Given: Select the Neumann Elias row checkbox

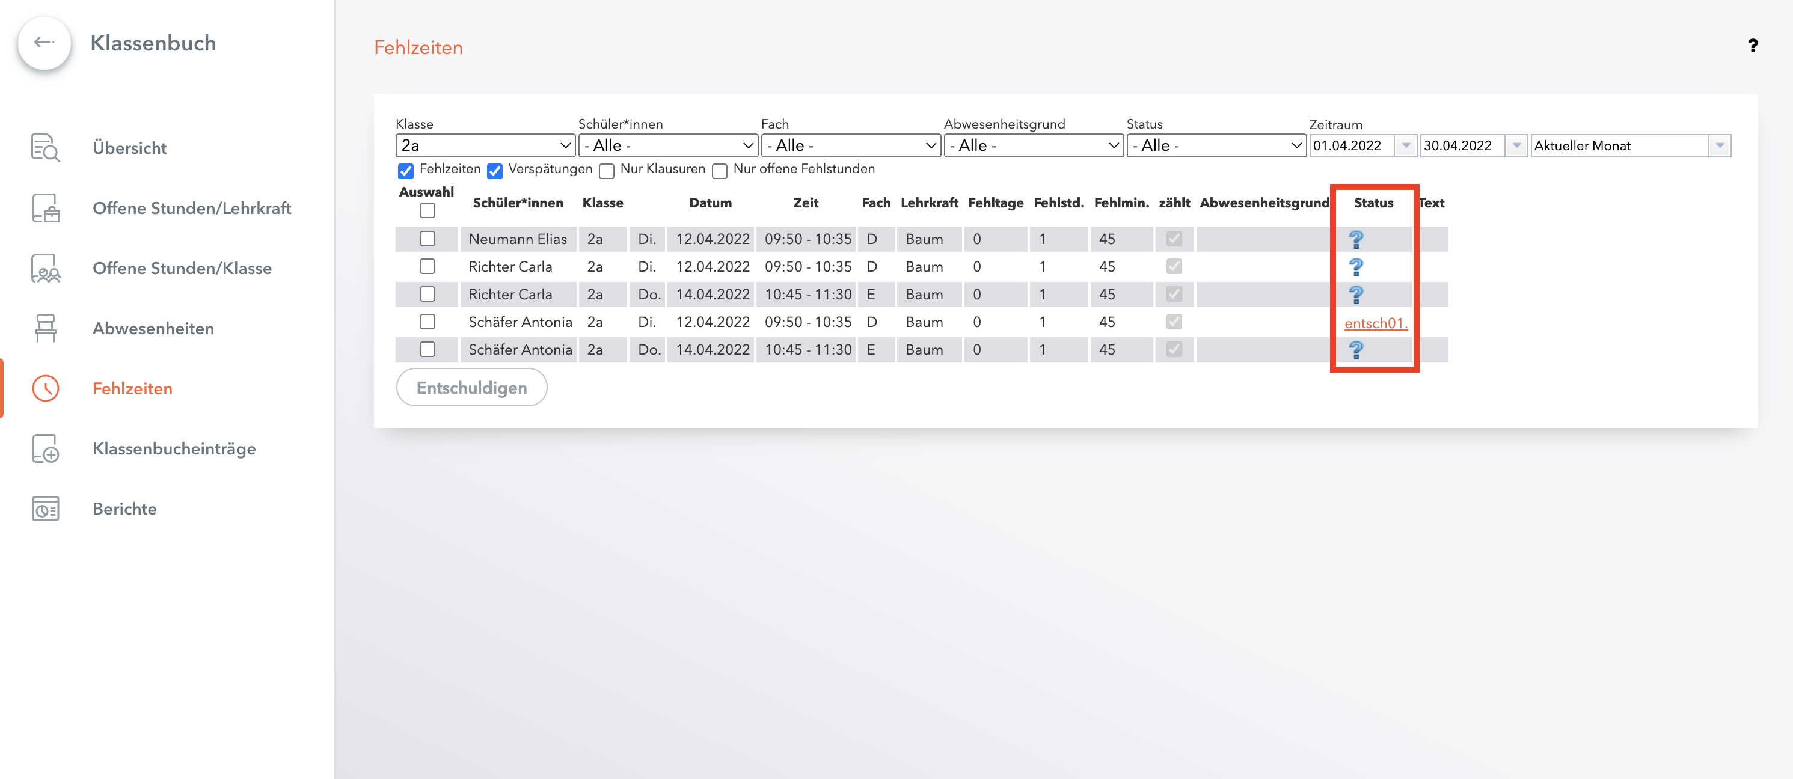Looking at the screenshot, I should tap(428, 239).
